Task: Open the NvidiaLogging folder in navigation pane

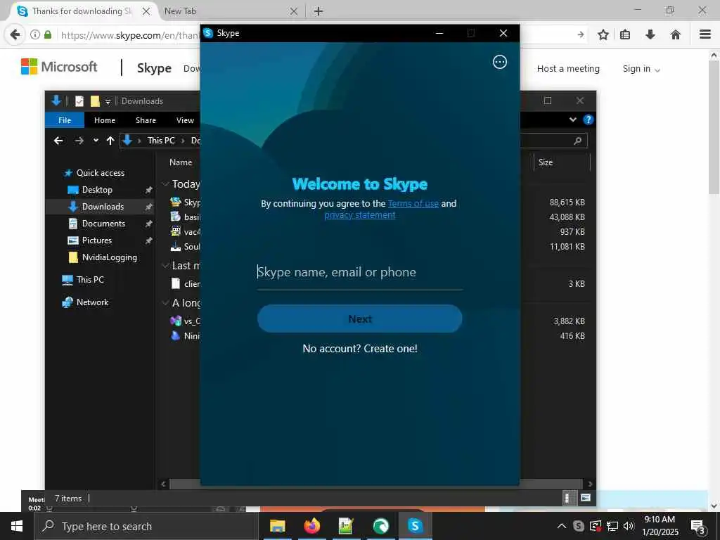Action: click(109, 257)
